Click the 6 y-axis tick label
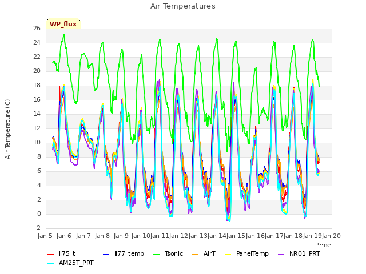The width and height of the screenshot is (366, 274). point(39,171)
